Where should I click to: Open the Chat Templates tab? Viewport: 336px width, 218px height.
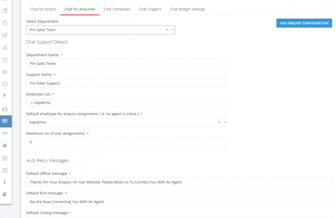[x=117, y=9]
